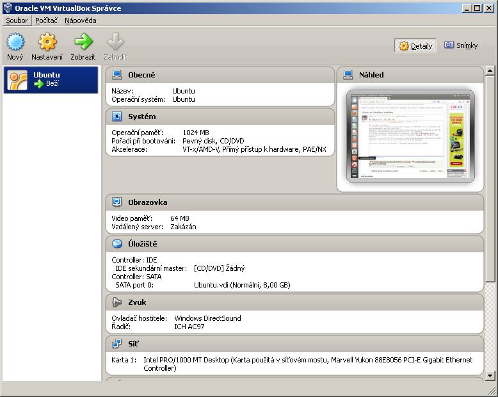Click the Nový (New) toolbar icon
Screen dimensions: 498x397
click(x=15, y=42)
